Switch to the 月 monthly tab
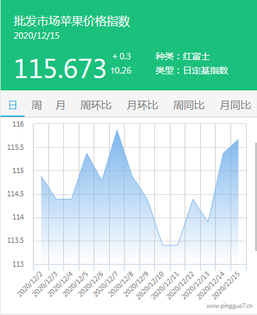This screenshot has width=257, height=315. point(60,105)
